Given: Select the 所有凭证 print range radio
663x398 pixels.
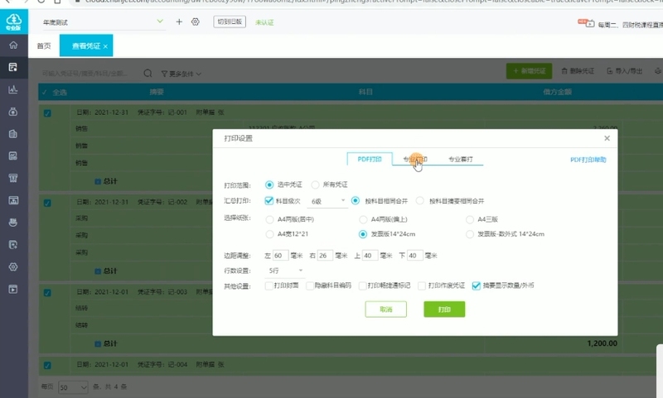Looking at the screenshot, I should pos(316,184).
